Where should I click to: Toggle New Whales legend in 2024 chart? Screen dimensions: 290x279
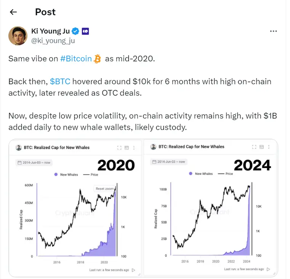pos(200,174)
